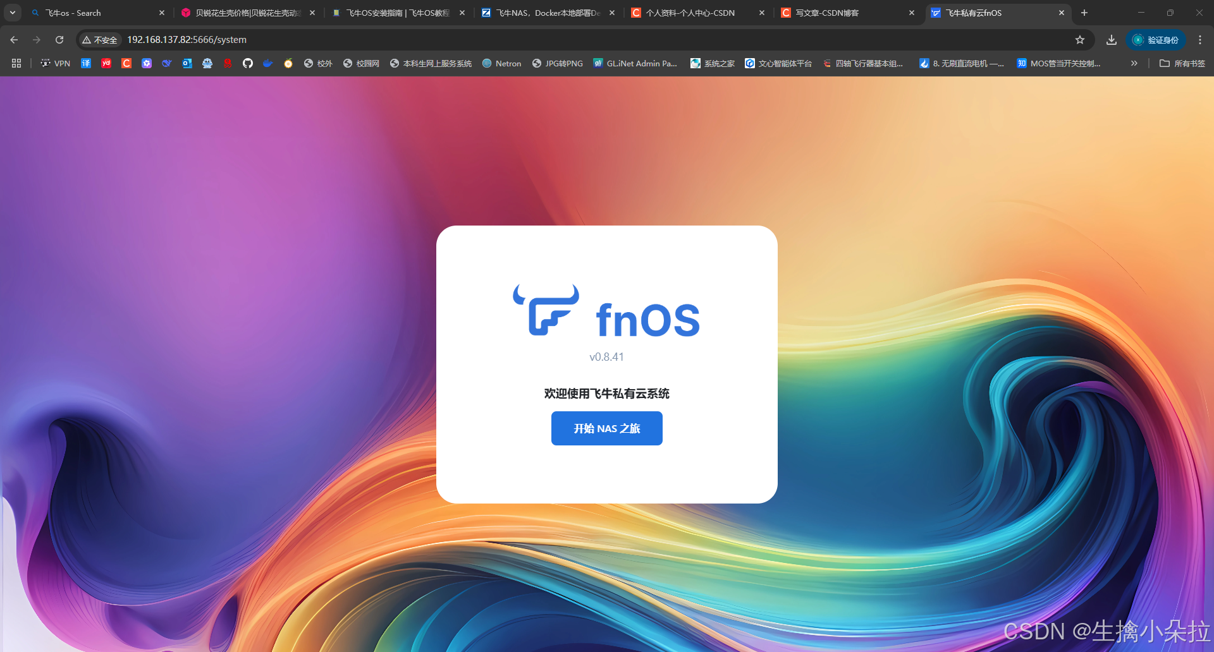Open the GitHub bookmark icon
Screen dimensions: 1214x652
click(x=248, y=63)
